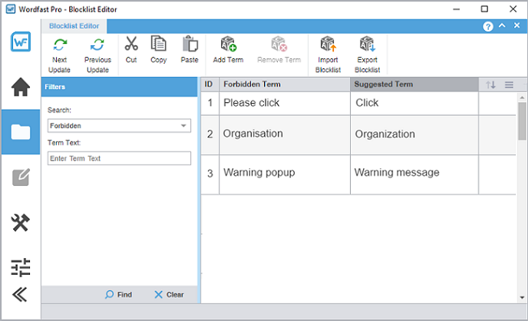Click the table vertical scrollbar
The image size is (528, 321).
pyautogui.click(x=522, y=123)
